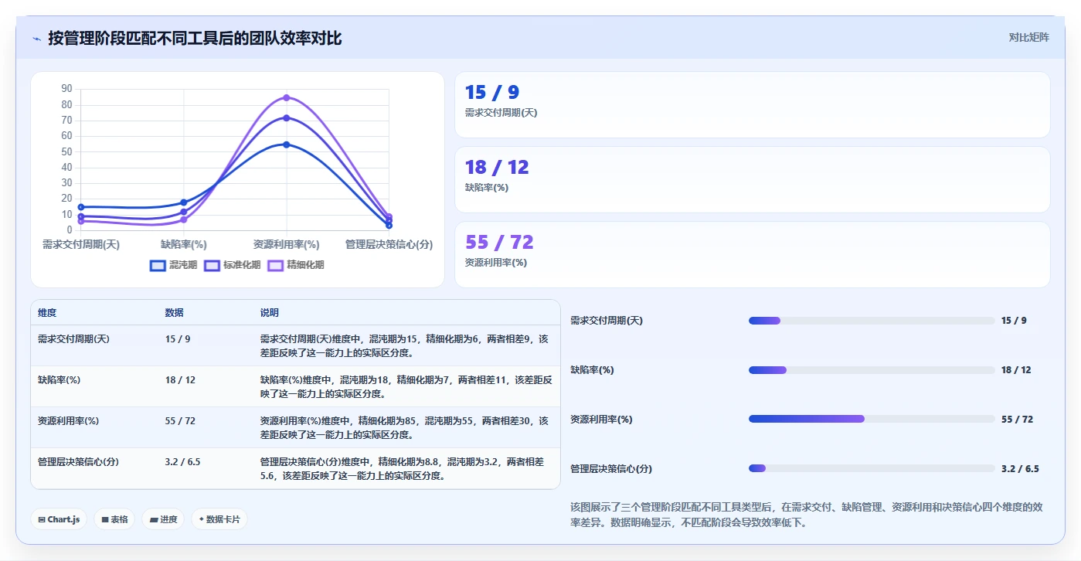
Task: Click the 维度 table column header
Action: point(47,313)
